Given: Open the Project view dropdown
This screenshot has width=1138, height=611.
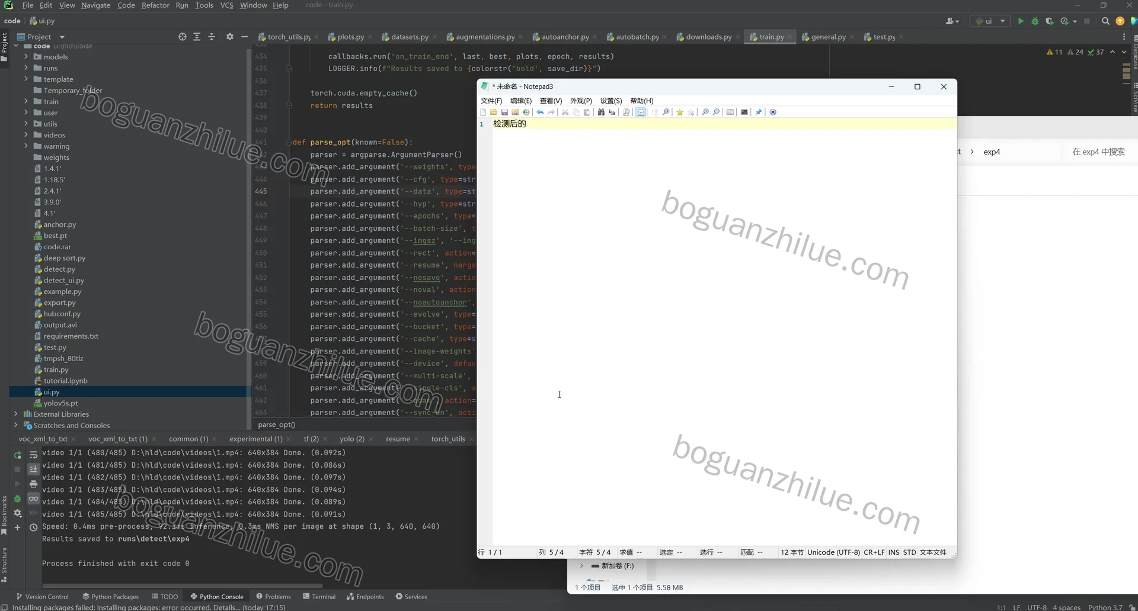Looking at the screenshot, I should 62,37.
